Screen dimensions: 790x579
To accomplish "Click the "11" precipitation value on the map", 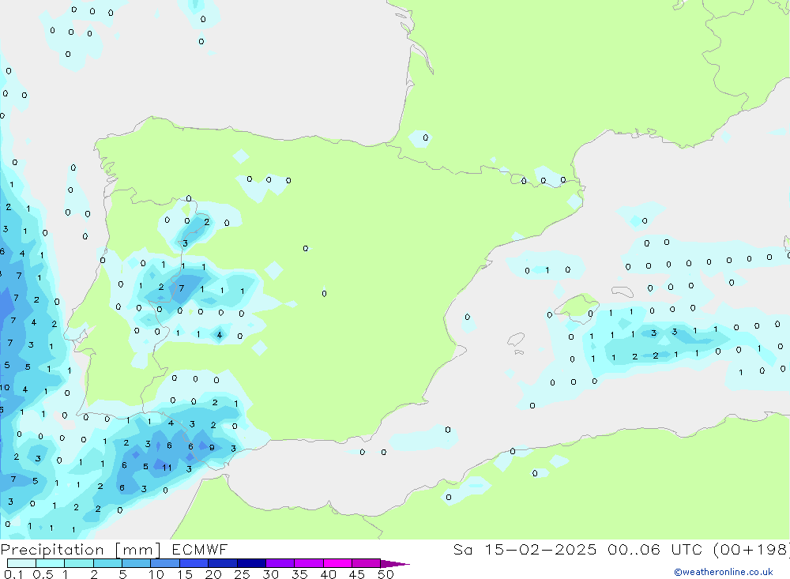I will (167, 468).
